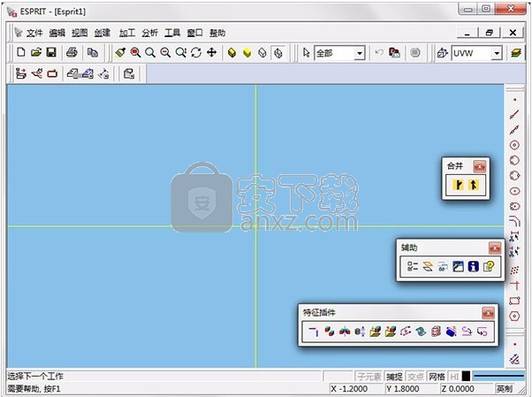Image resolution: width=532 pixels, height=397 pixels.
Task: Create a new document with the blank page icon
Action: pyautogui.click(x=21, y=53)
